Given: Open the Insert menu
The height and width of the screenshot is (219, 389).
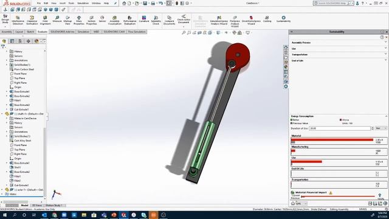Looking at the screenshot, I should pos(63,3).
